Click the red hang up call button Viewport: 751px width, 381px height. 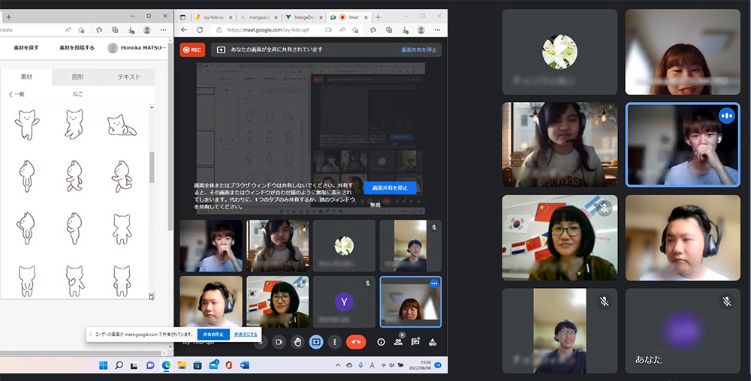(356, 342)
